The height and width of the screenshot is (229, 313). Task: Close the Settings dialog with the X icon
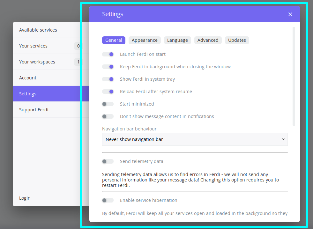point(290,14)
